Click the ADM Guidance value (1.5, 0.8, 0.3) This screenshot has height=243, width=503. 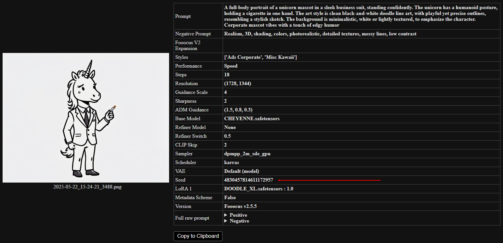238,110
